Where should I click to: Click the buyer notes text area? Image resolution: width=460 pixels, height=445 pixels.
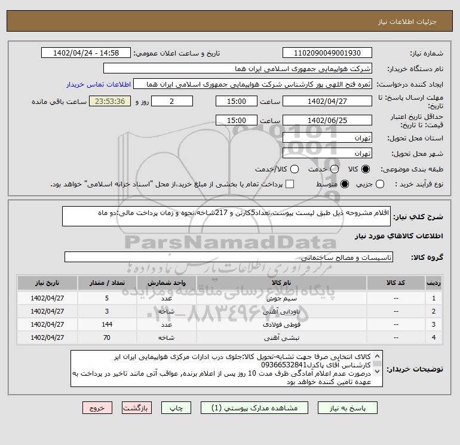226,369
